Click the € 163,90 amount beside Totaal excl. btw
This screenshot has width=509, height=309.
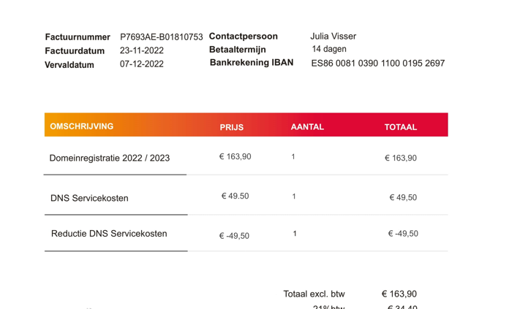tap(399, 294)
